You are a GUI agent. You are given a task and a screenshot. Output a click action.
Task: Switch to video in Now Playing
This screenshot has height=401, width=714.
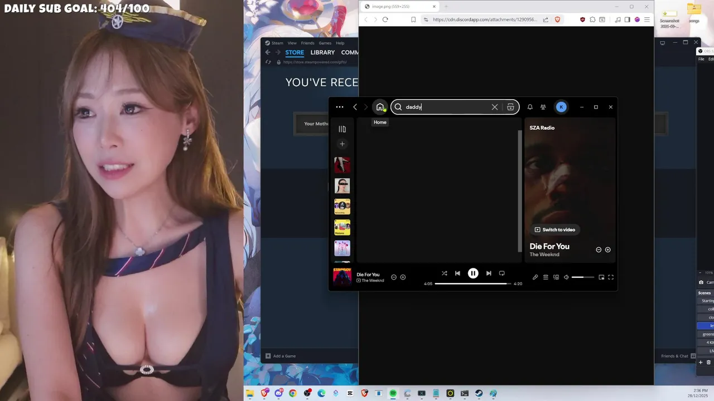click(x=554, y=229)
